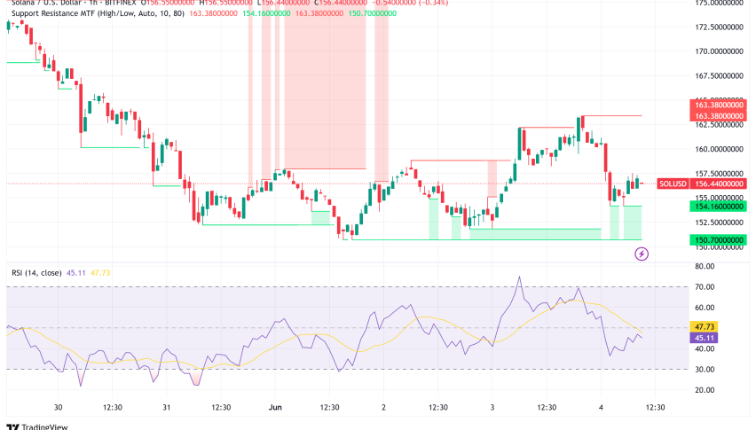Image resolution: width=756 pixels, height=430 pixels.
Task: Select the Support Resistance MTF indicator title
Action: pyautogui.click(x=98, y=13)
